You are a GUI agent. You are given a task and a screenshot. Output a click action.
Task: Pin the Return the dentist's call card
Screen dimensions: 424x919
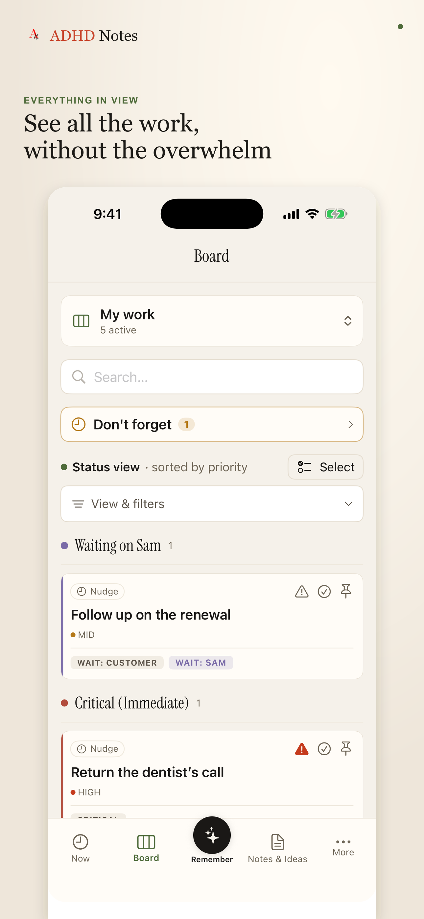tap(345, 748)
